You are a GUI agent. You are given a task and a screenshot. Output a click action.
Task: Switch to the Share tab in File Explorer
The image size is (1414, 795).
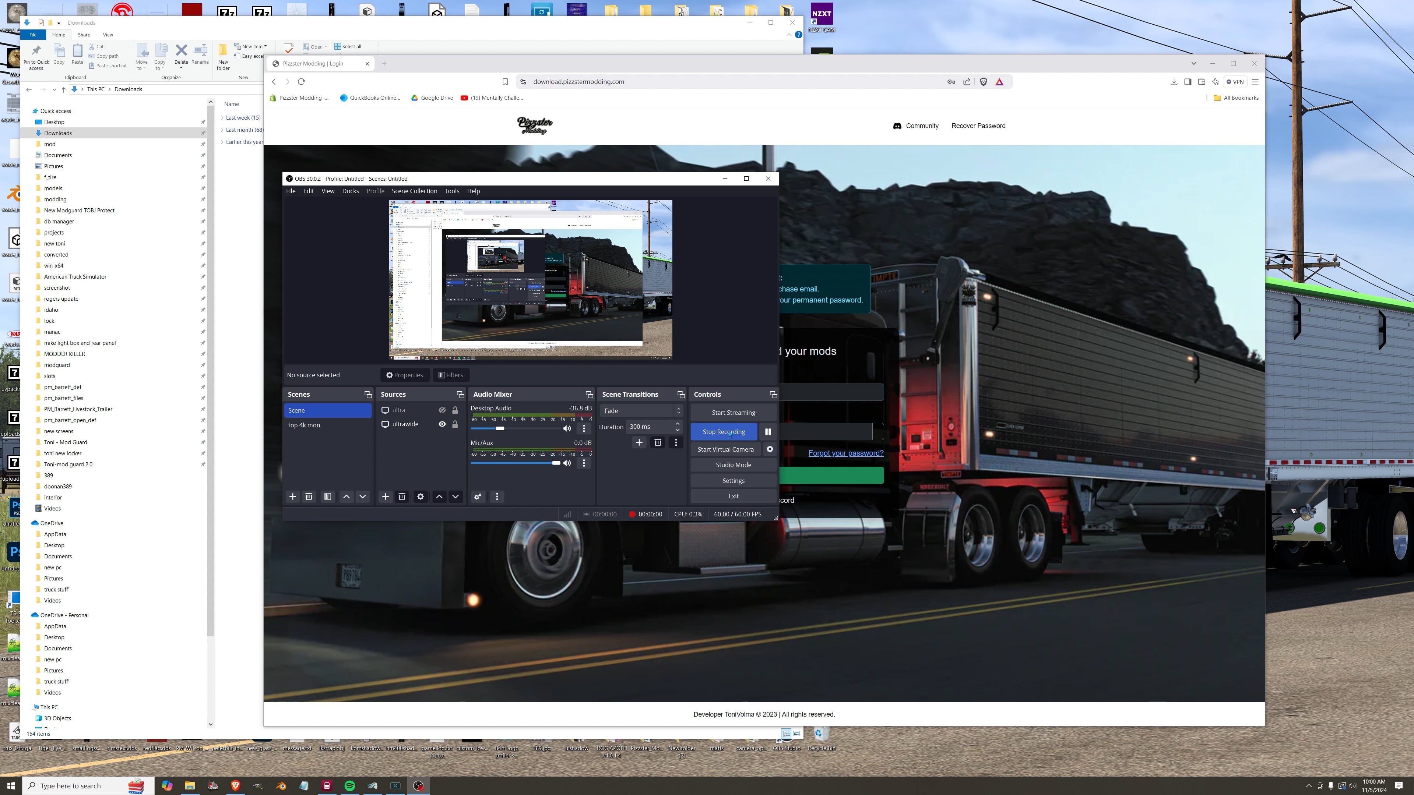tap(84, 35)
